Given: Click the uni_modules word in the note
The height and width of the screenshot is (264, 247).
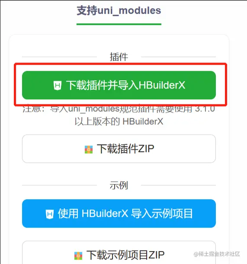Looking at the screenshot, I should tap(94, 109).
